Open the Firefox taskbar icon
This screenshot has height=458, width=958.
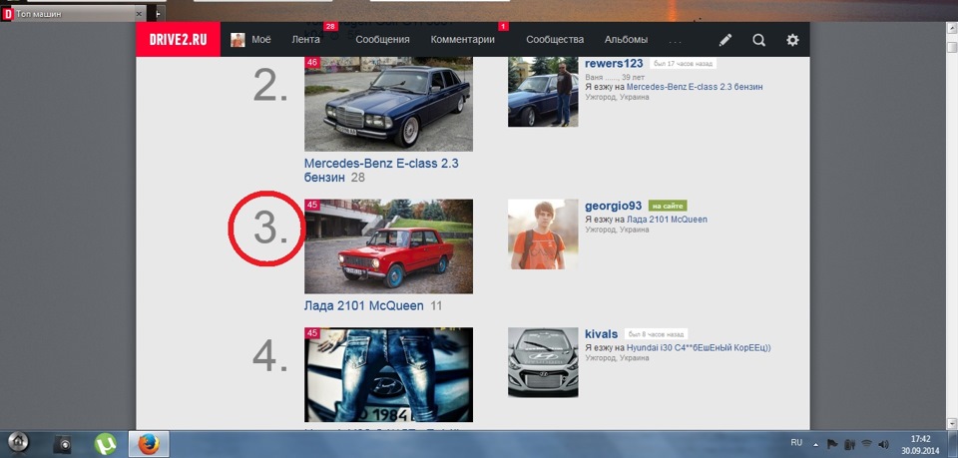pyautogui.click(x=149, y=444)
